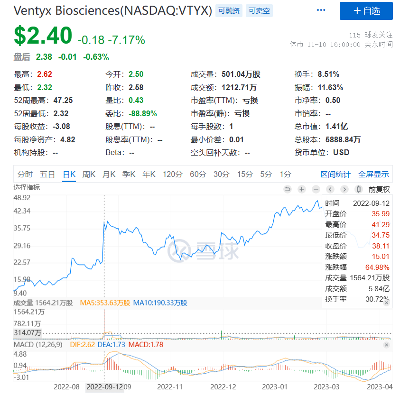Click the 可融资 margin tag

(229, 11)
